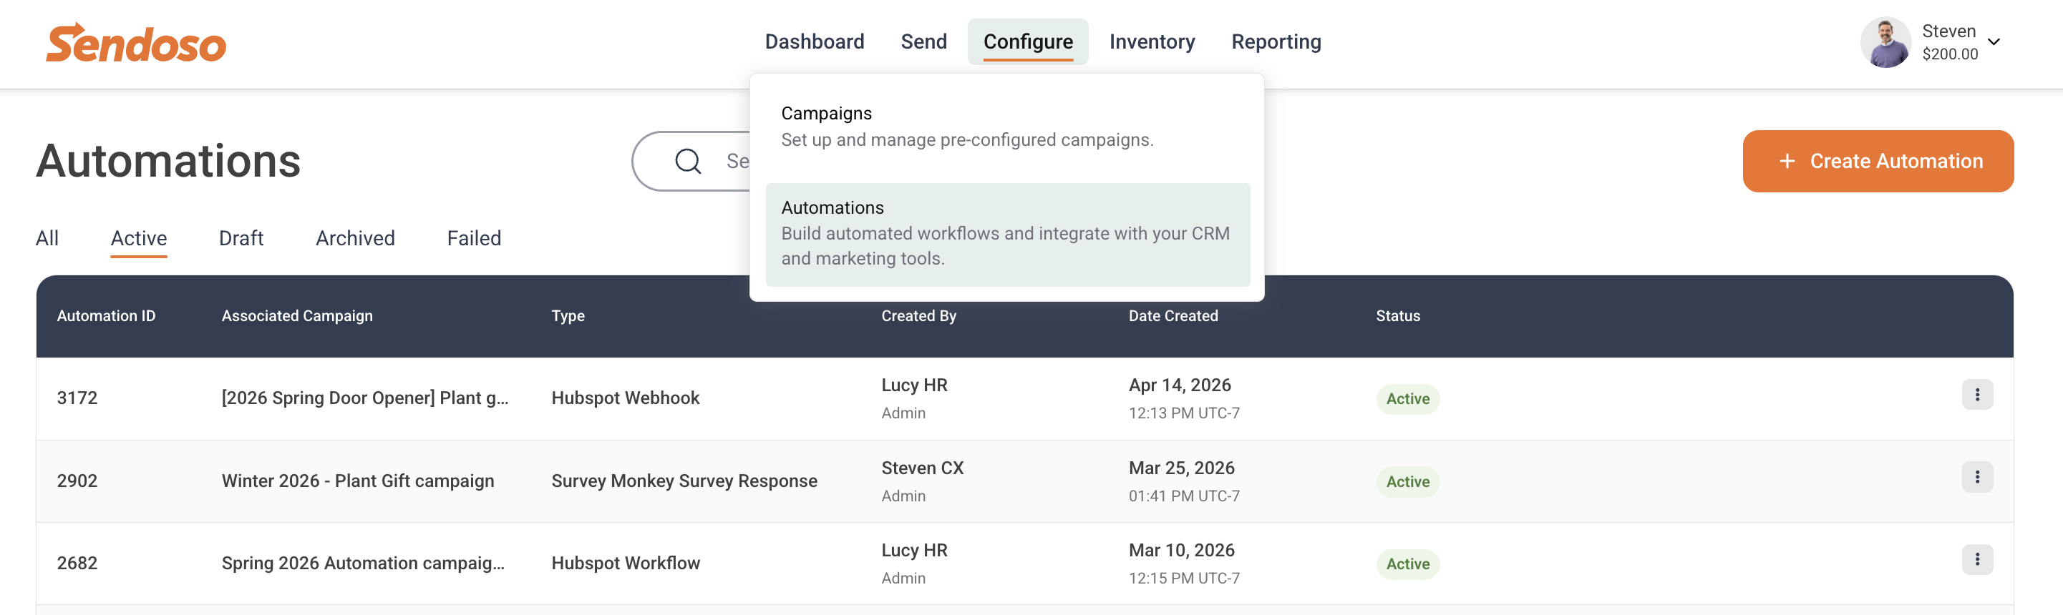Screen dimensions: 2063x615
Task: Select automation ID 2902
Action: [x=77, y=481]
